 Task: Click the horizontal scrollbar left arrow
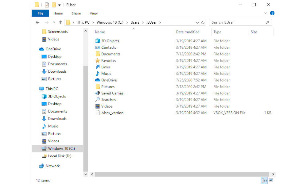tap(92, 174)
